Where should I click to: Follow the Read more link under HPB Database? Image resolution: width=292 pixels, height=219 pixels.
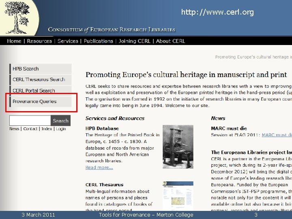(x=99, y=167)
